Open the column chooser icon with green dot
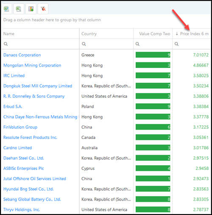This screenshot has height=215, width=212. point(31,9)
